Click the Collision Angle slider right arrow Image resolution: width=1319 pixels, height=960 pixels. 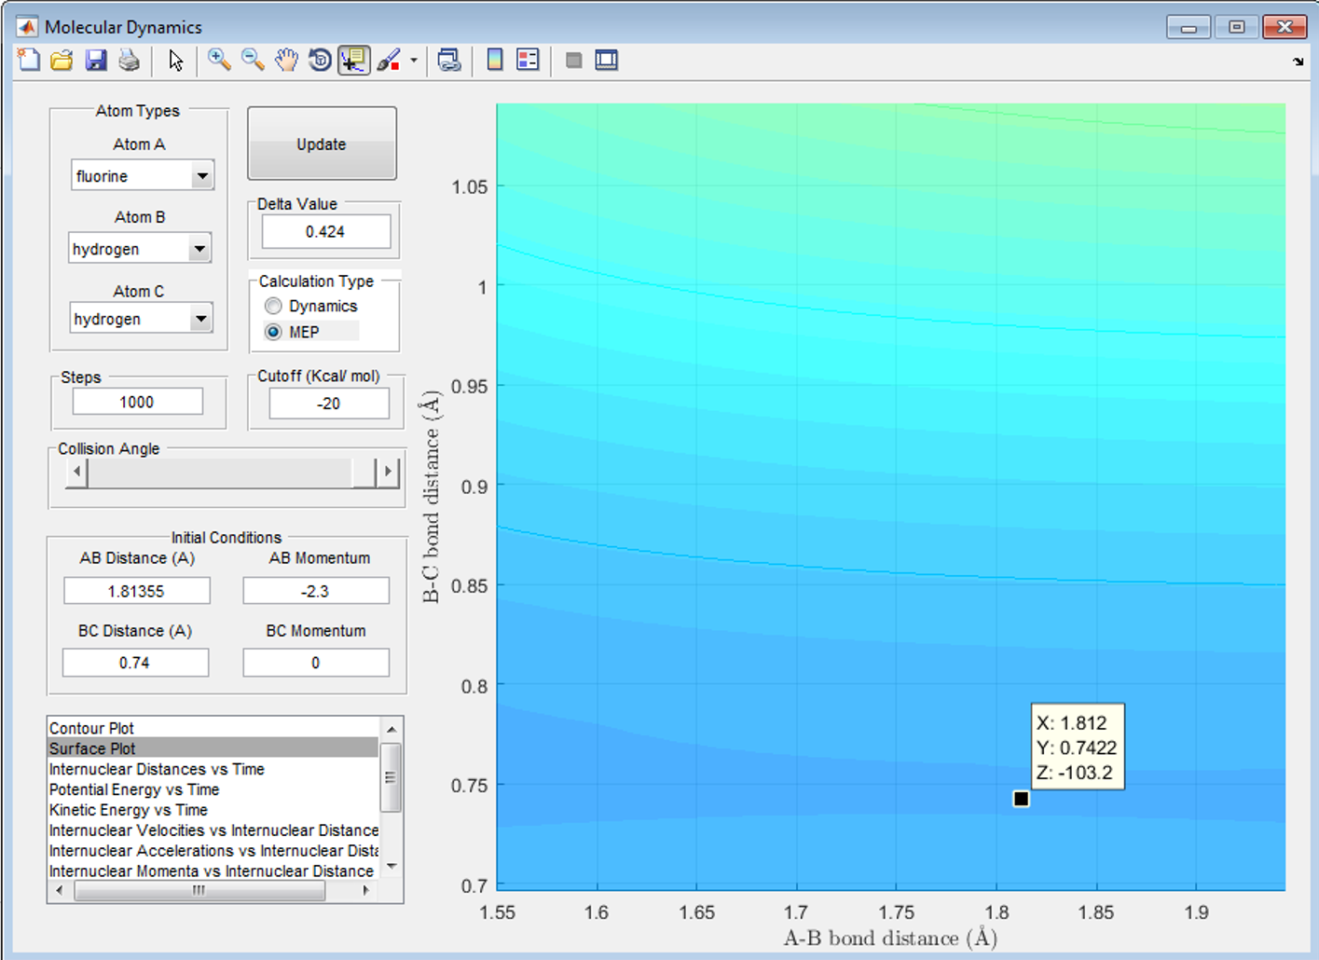click(x=389, y=473)
